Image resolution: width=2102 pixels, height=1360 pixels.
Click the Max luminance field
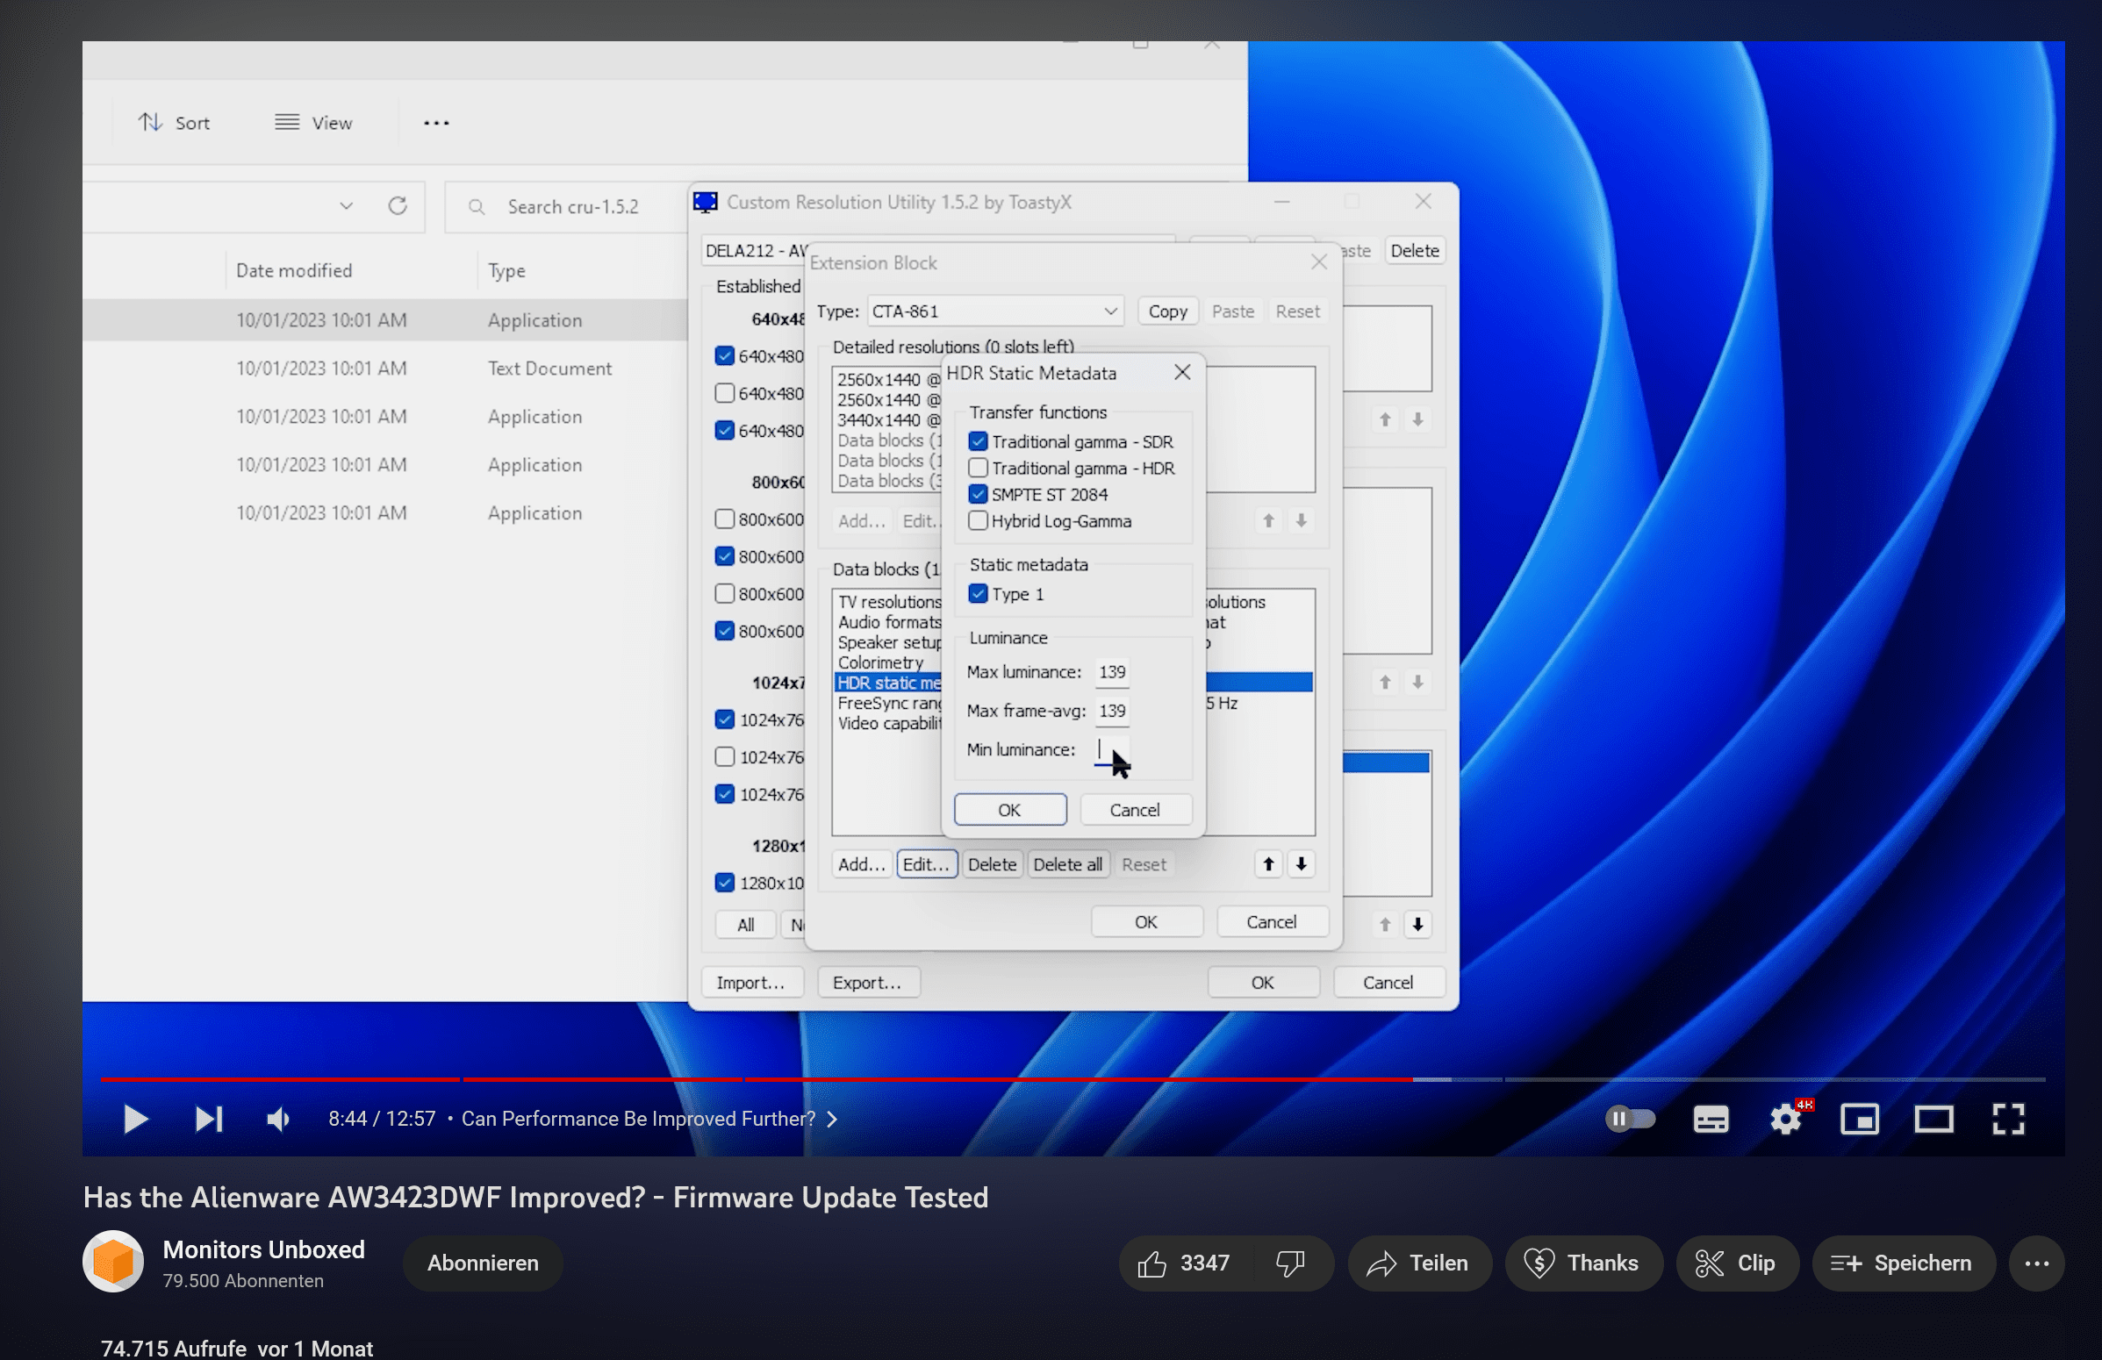pos(1112,672)
